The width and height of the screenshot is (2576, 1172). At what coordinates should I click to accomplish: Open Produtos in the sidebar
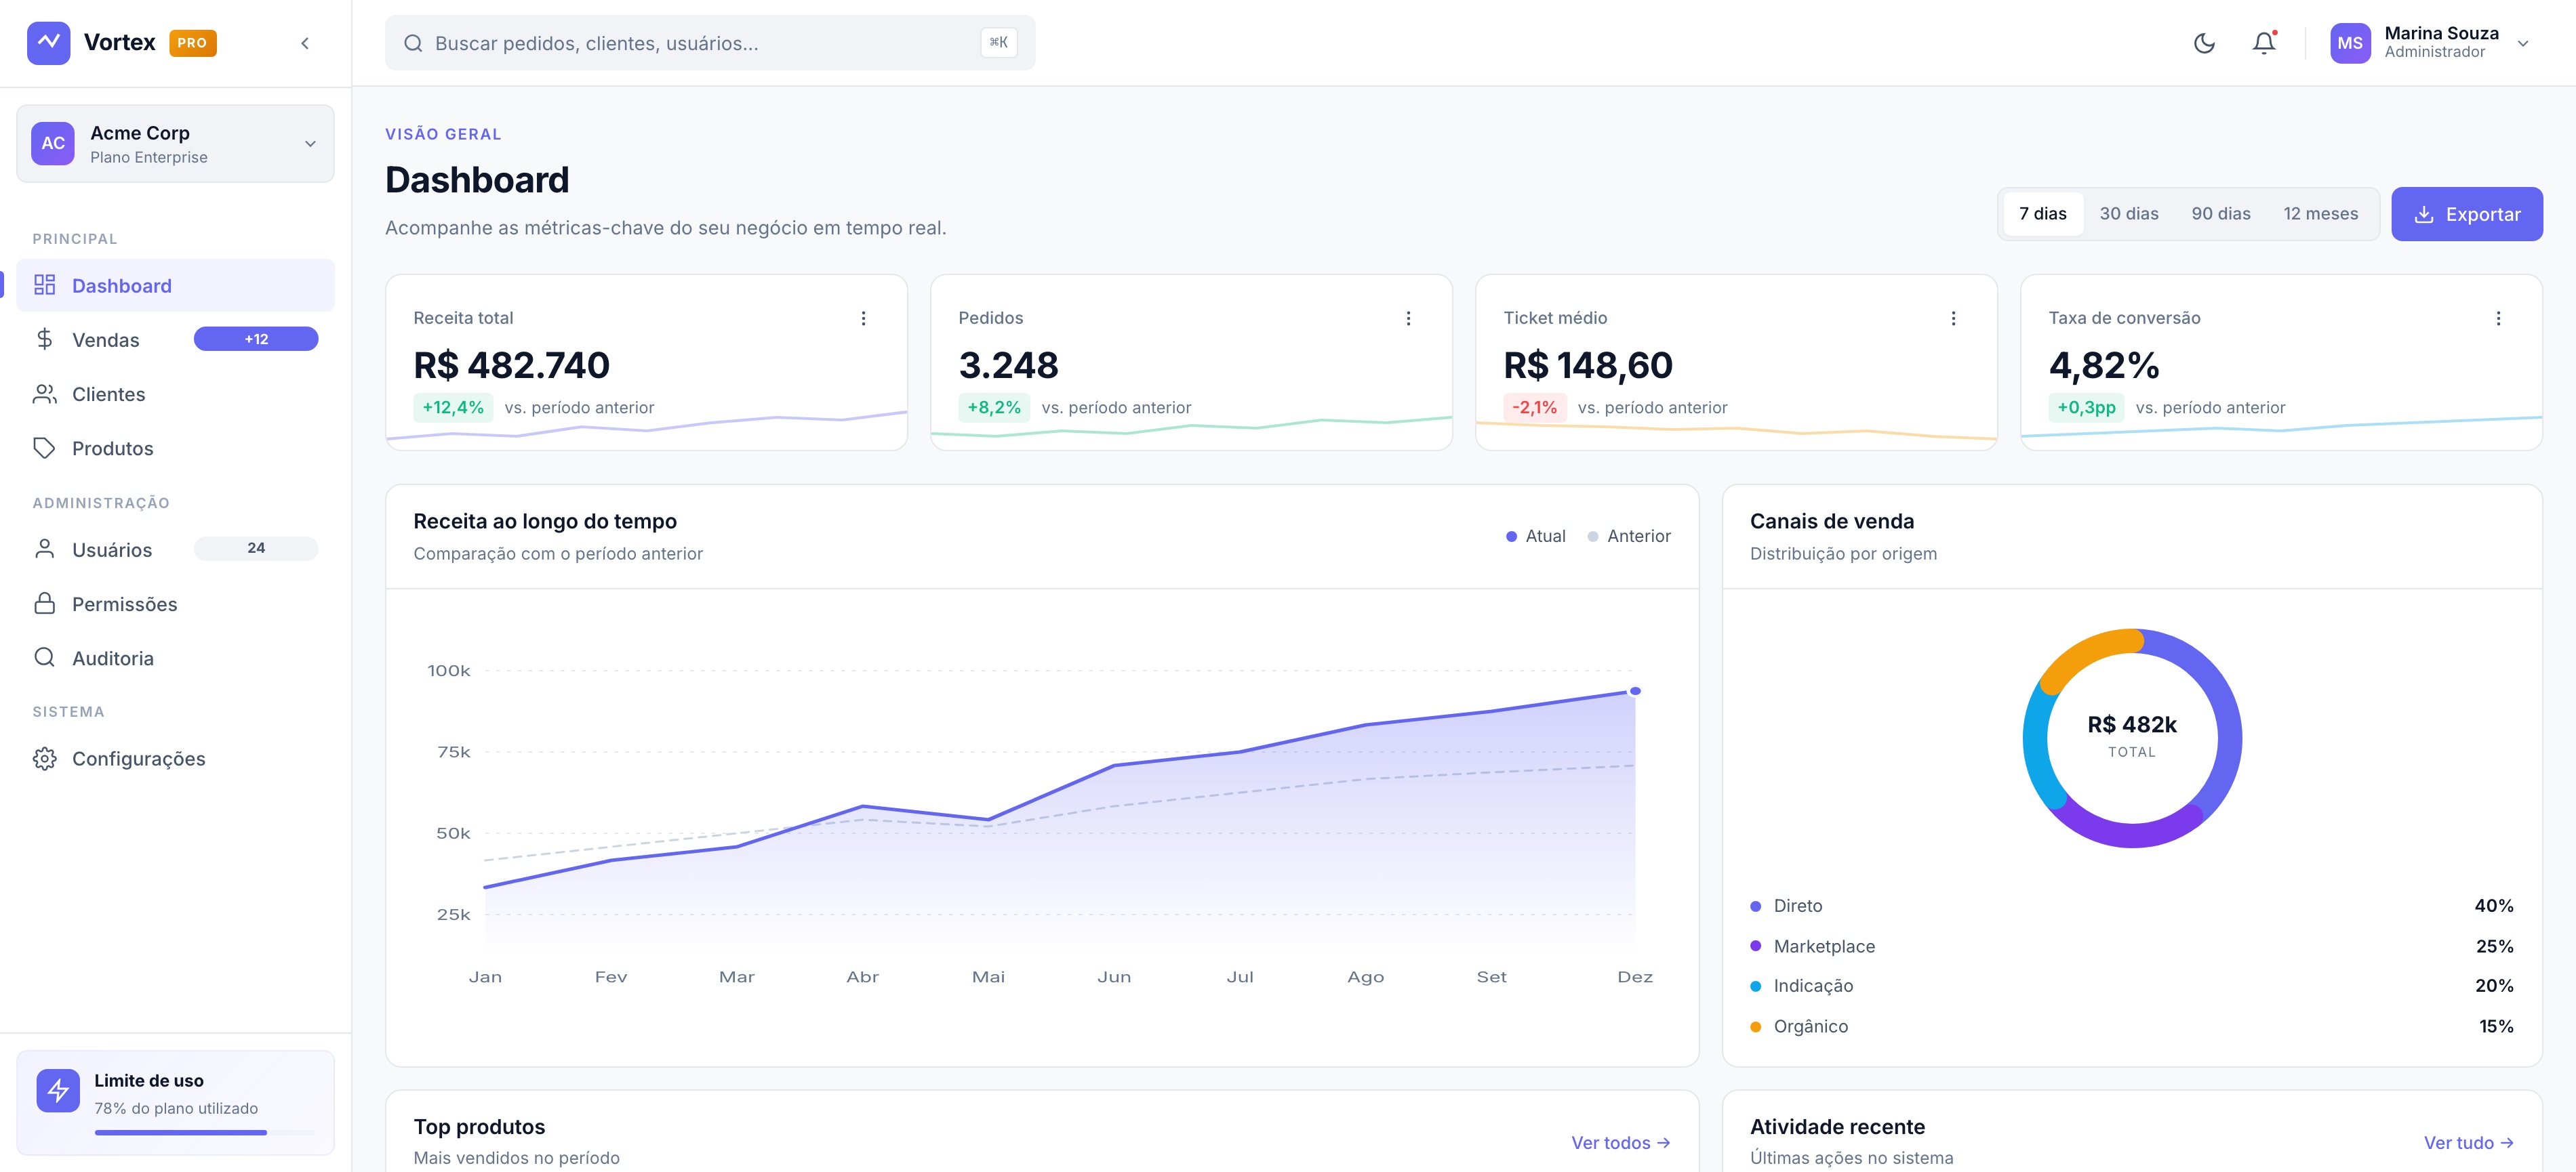coord(175,448)
